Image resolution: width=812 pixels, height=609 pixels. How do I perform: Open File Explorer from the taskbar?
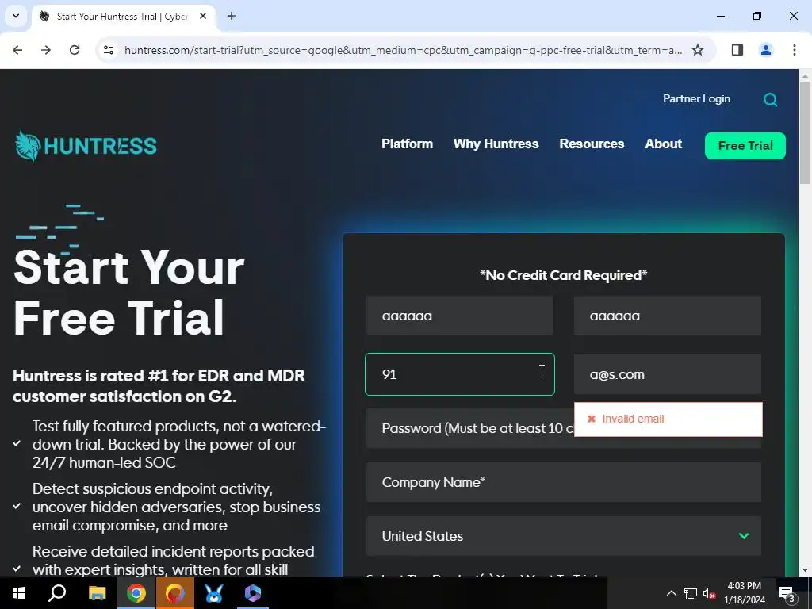tap(97, 593)
